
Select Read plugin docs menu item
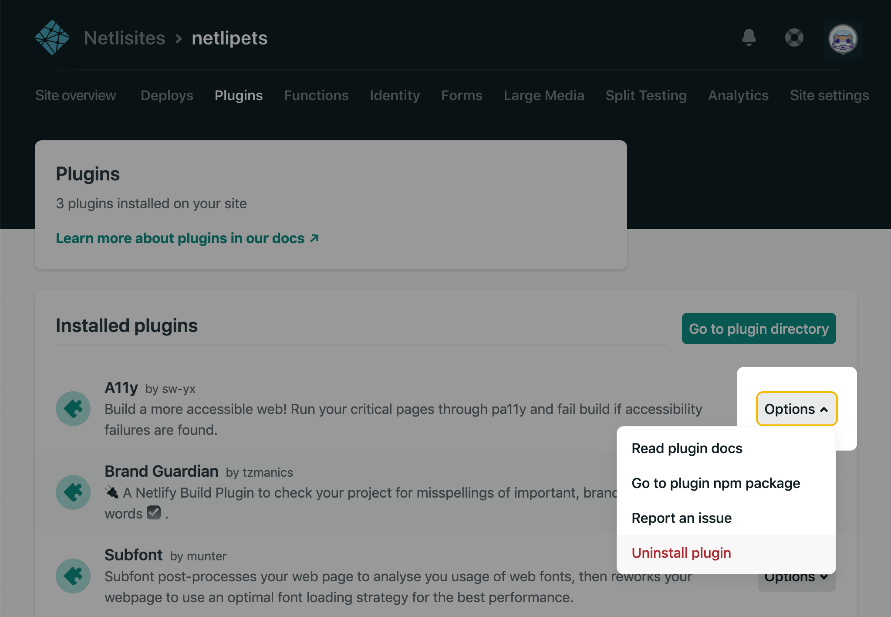pos(687,448)
